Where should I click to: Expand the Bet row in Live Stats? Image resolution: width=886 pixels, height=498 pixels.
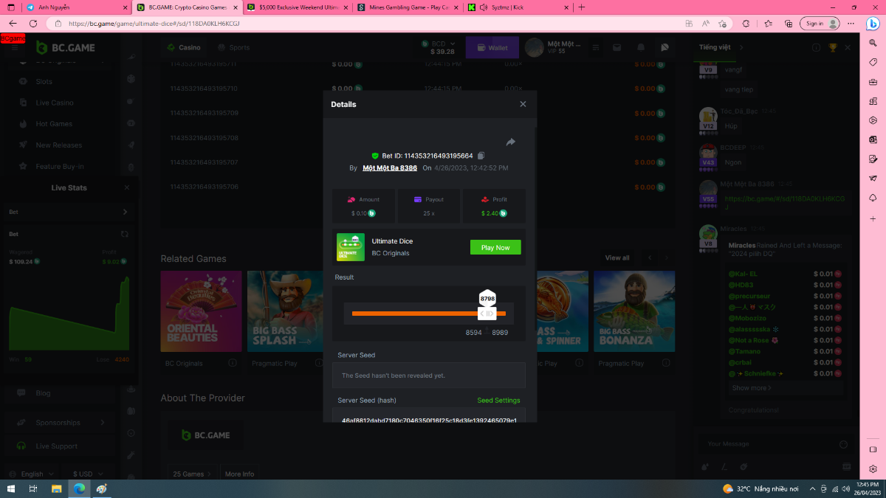coord(125,212)
